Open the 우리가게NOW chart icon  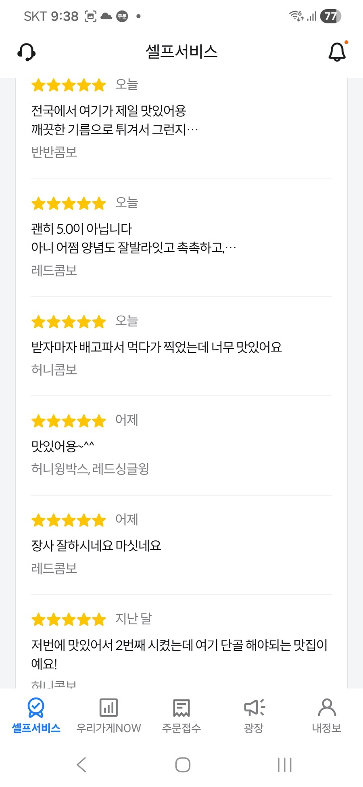pyautogui.click(x=108, y=707)
